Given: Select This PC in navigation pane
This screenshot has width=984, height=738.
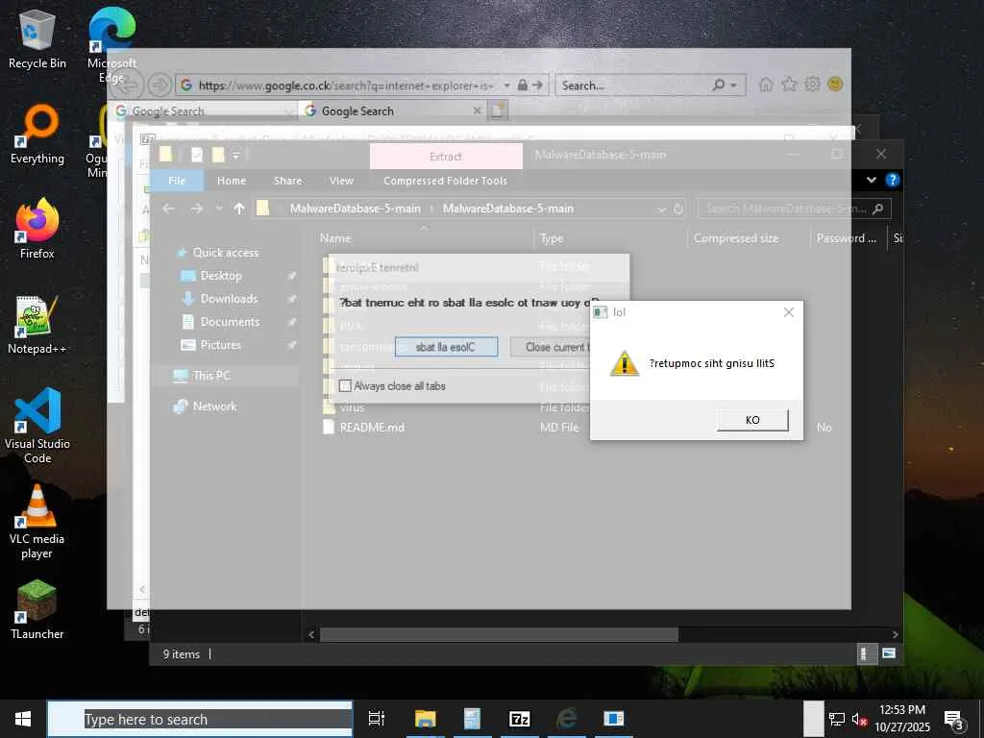Looking at the screenshot, I should click(211, 376).
